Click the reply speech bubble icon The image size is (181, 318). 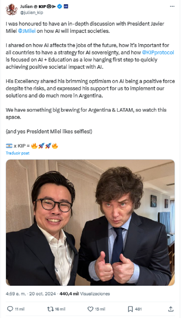[10, 309]
